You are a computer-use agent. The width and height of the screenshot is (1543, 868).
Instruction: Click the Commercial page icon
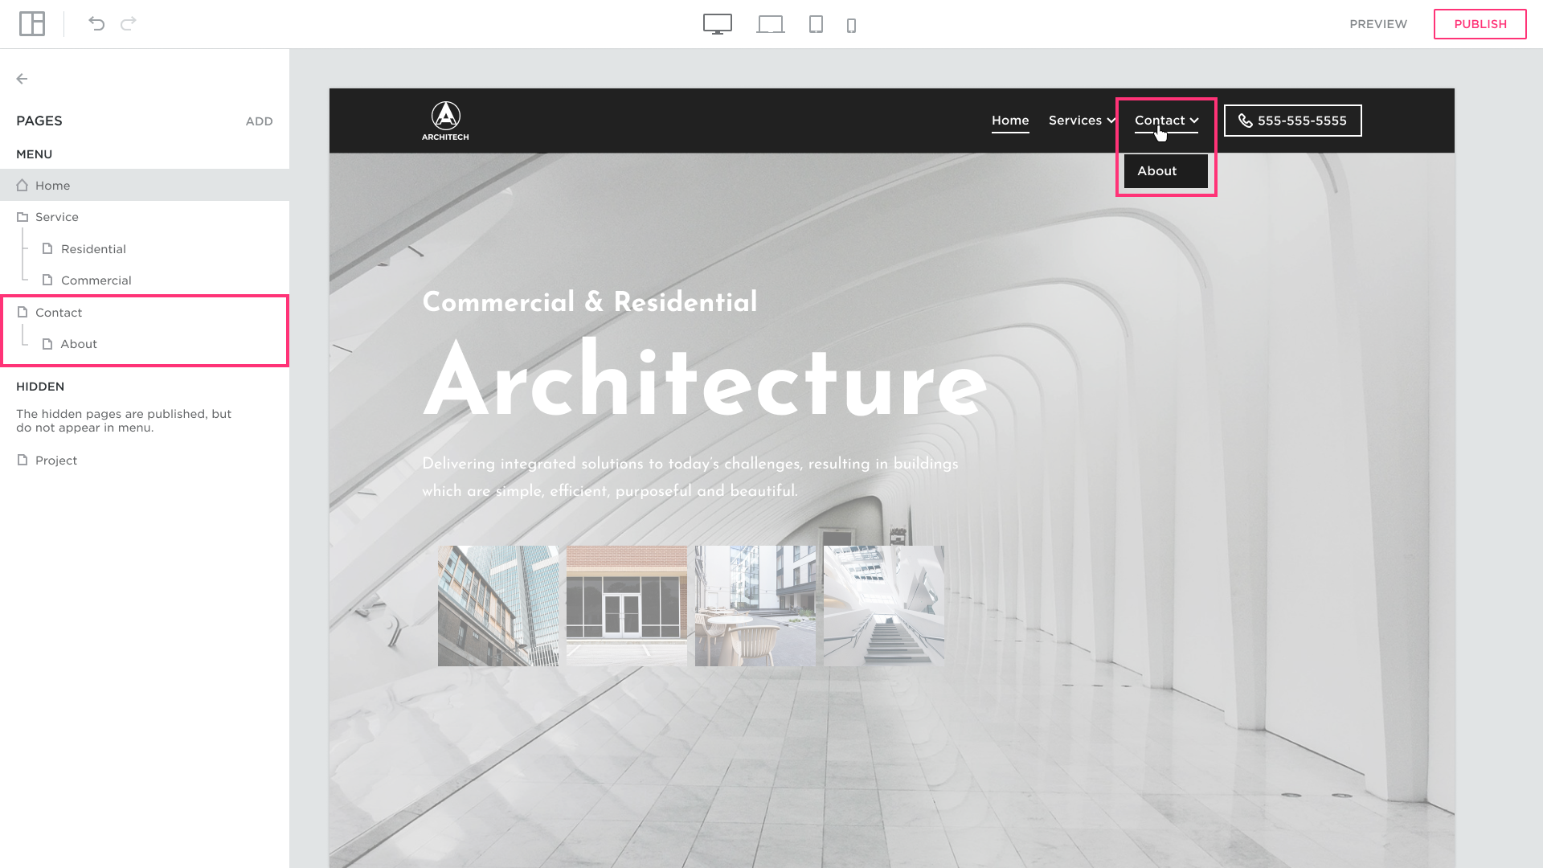[47, 280]
